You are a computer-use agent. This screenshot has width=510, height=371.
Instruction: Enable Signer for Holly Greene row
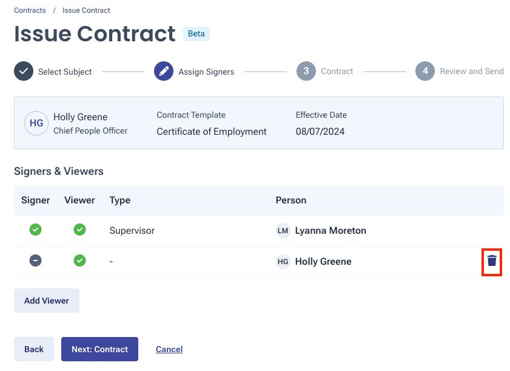pyautogui.click(x=36, y=261)
